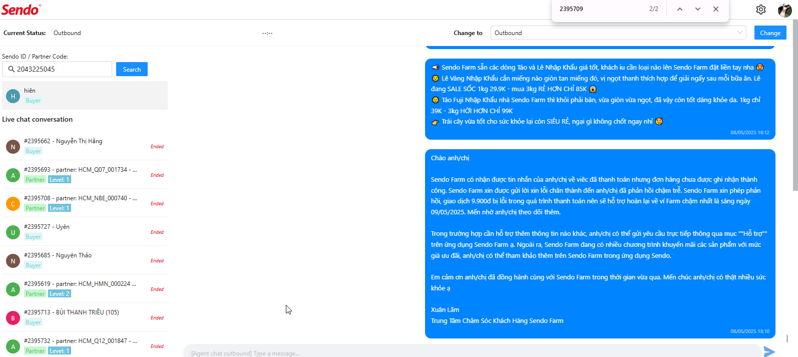
Task: Click the Search button
Action: coord(132,69)
